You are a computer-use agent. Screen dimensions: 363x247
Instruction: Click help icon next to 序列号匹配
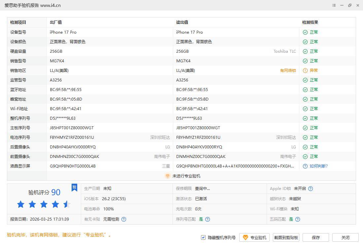pos(208,219)
